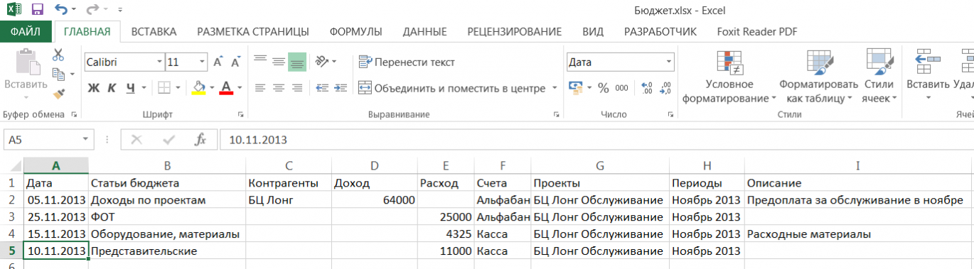Switch to the РЕЦЕНЗИРОВАНИЕ tab
The height and width of the screenshot is (269, 974).
point(514,32)
